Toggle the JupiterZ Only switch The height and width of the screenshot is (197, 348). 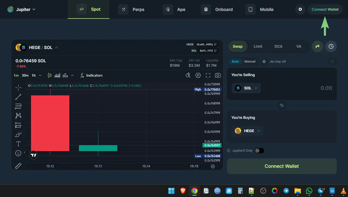259,151
